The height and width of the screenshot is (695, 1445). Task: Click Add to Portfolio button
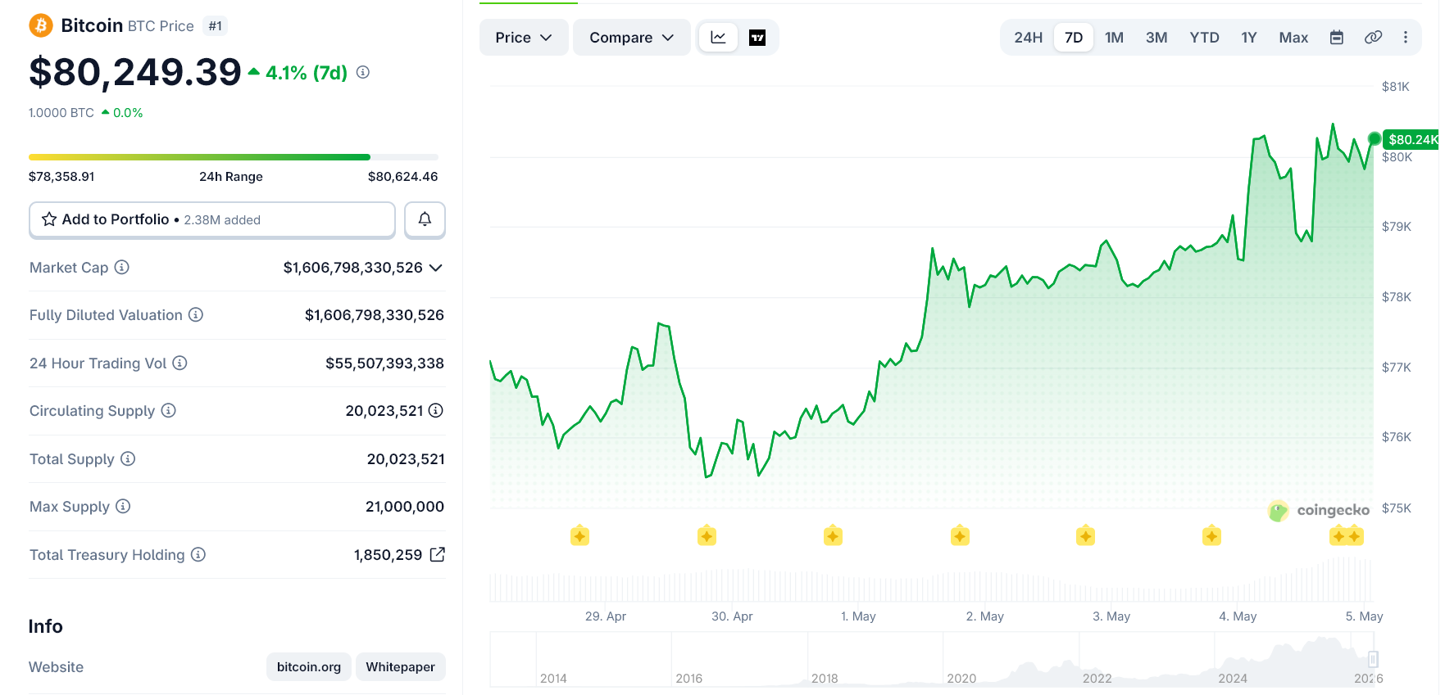point(212,219)
